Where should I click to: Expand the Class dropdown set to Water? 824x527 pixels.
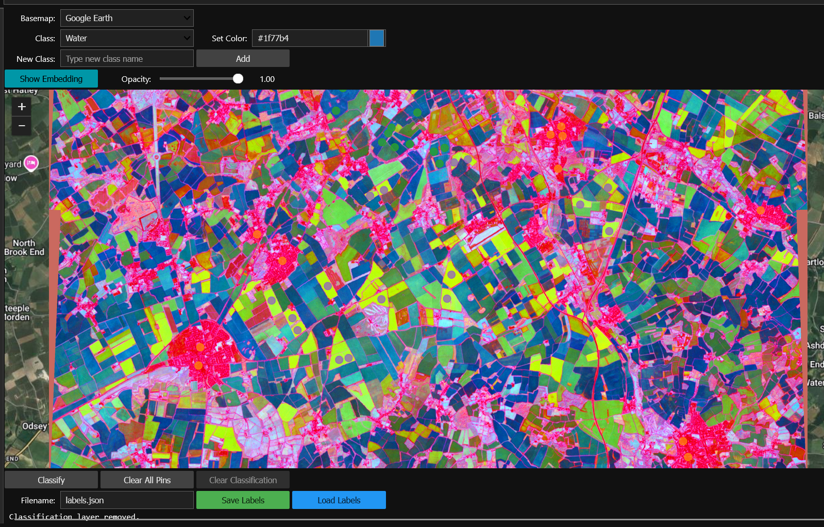127,38
